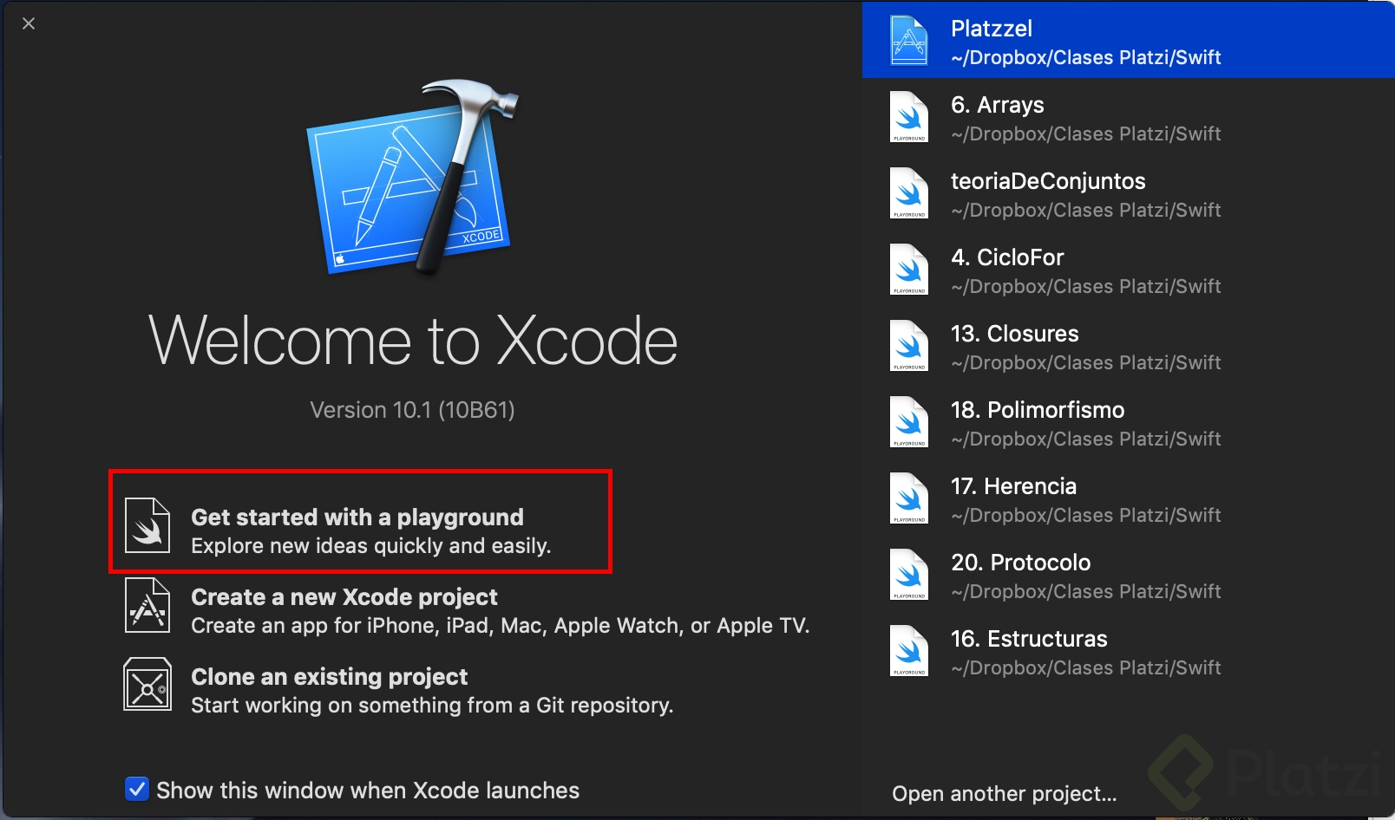
Task: Select Create a new Xcode project
Action: point(344,597)
